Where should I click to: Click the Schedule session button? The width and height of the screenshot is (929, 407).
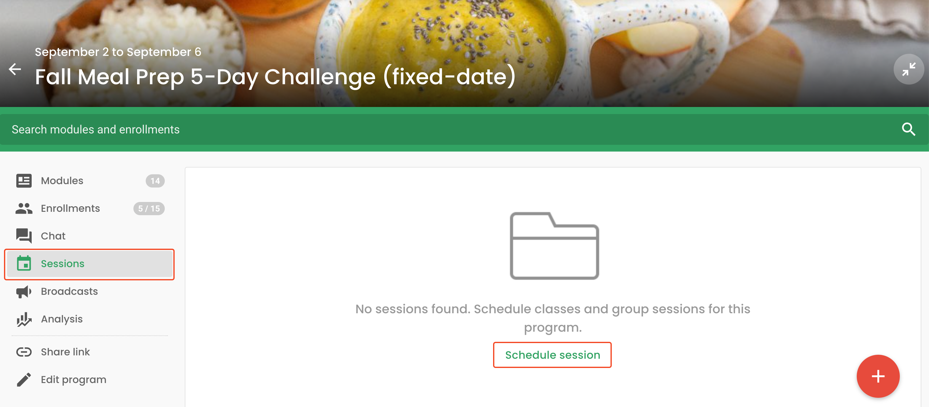tap(552, 355)
